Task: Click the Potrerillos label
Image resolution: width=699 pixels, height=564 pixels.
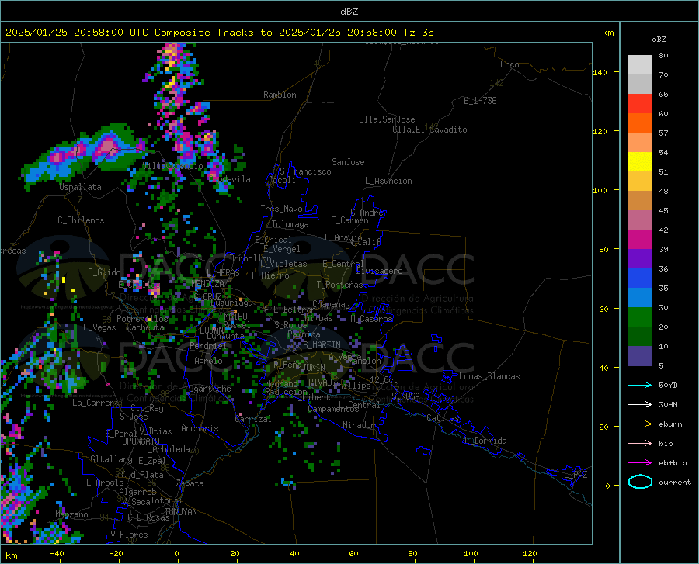Action: click(x=142, y=319)
